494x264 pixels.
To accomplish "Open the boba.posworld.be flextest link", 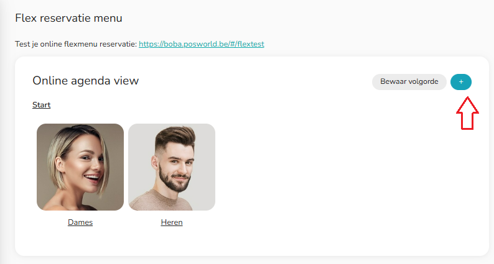I will coord(202,44).
